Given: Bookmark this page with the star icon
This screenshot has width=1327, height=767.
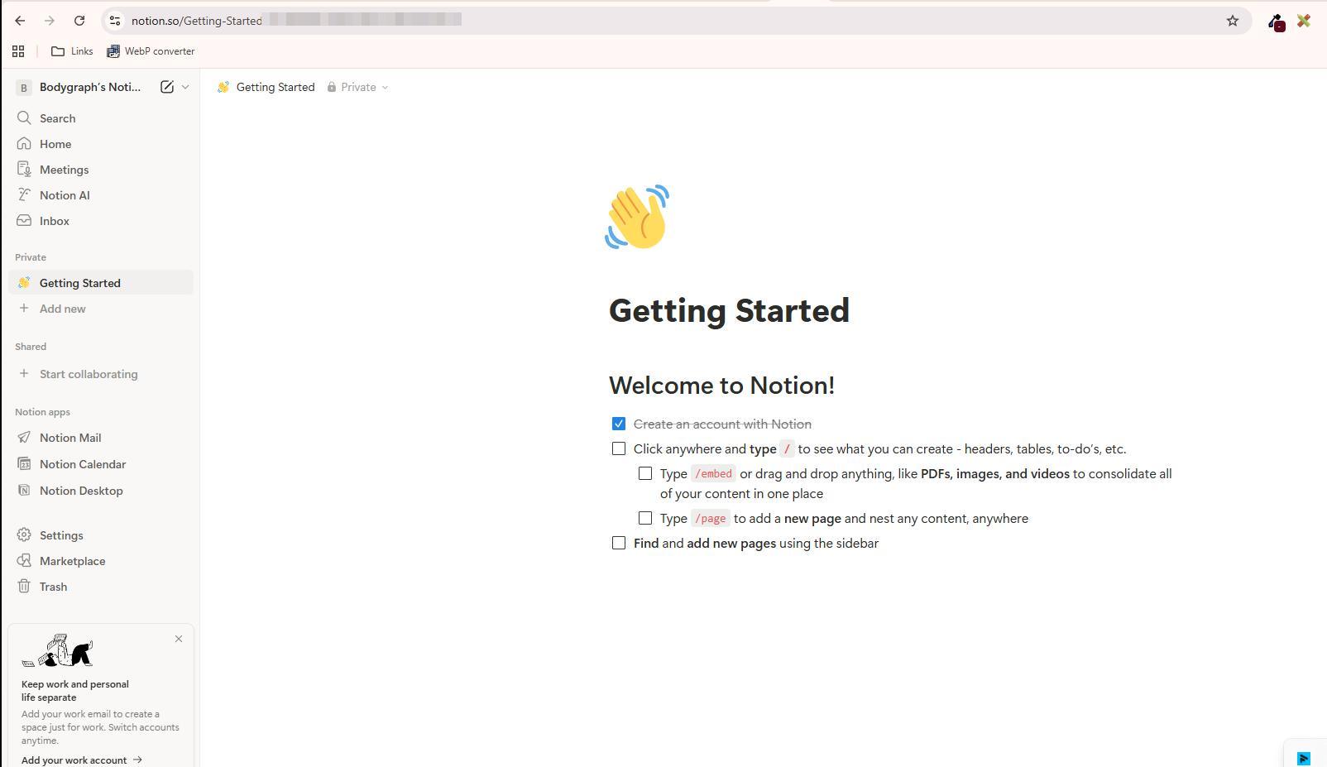Looking at the screenshot, I should 1232,21.
